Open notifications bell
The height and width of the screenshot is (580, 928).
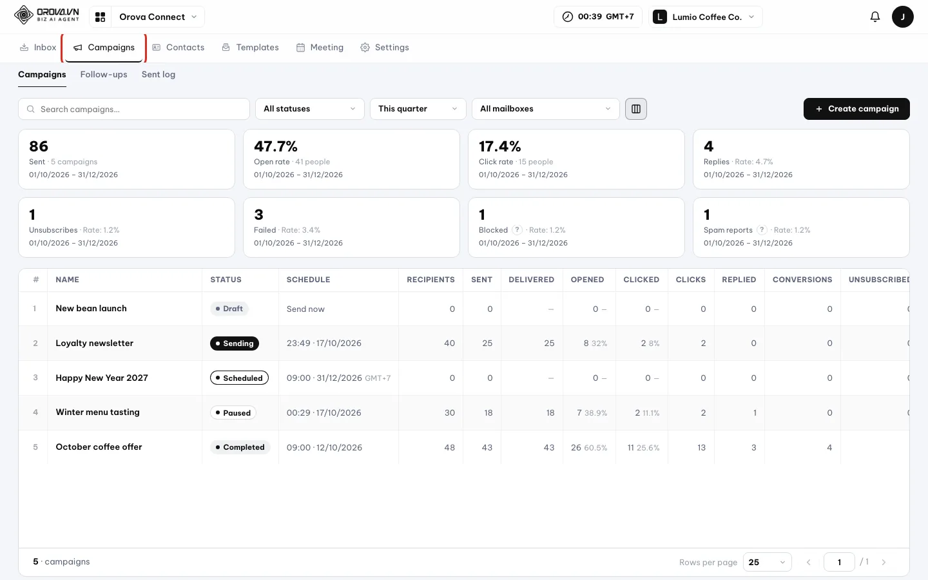tap(875, 17)
